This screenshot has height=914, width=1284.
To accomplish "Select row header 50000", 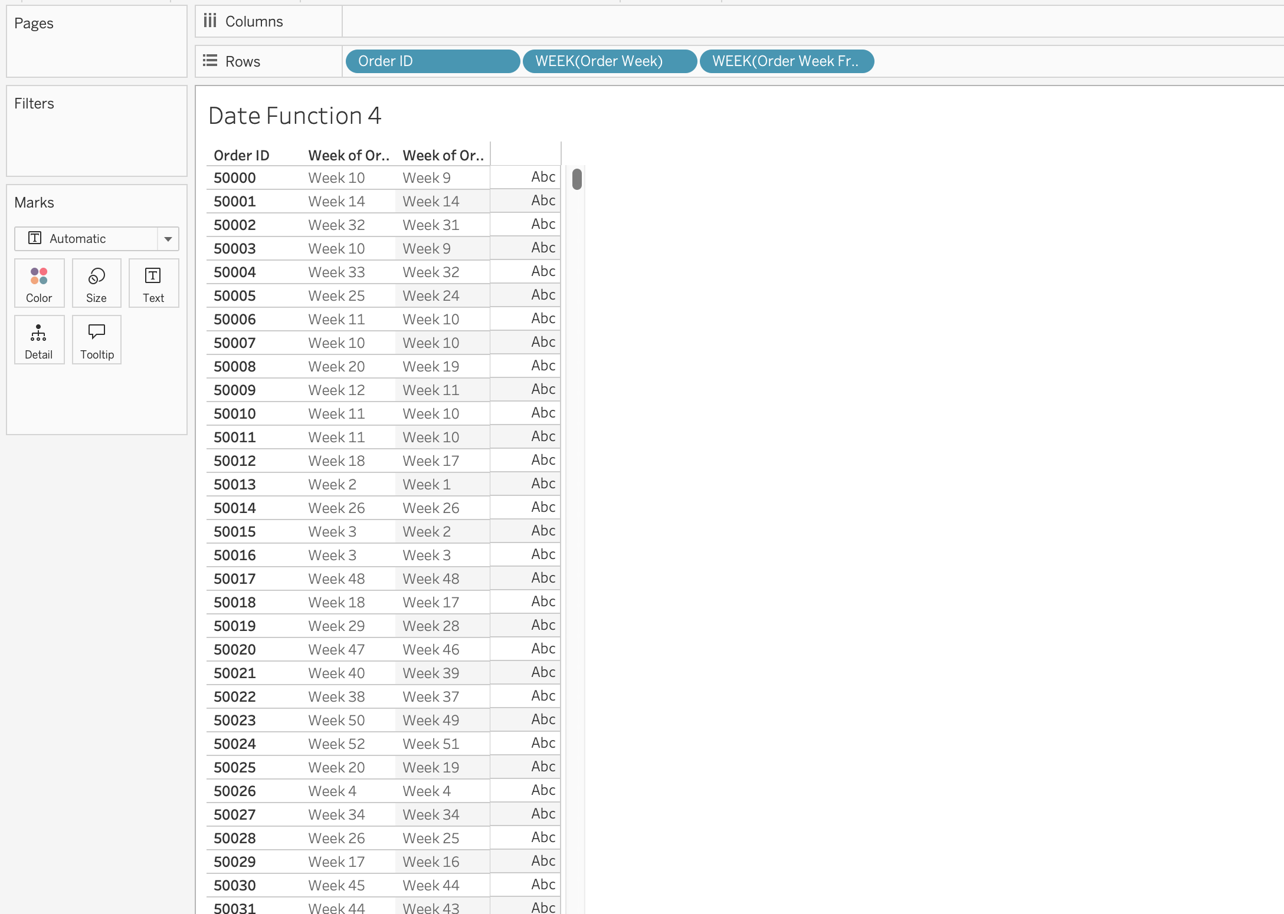I will (235, 178).
